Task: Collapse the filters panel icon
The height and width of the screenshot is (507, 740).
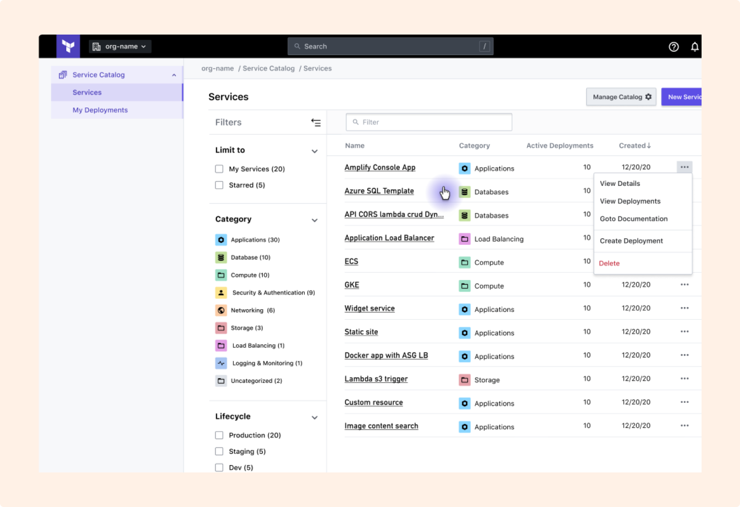Action: tap(316, 122)
